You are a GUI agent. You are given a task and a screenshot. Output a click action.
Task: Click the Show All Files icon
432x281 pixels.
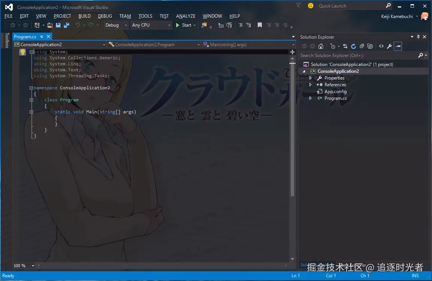[x=370, y=46]
